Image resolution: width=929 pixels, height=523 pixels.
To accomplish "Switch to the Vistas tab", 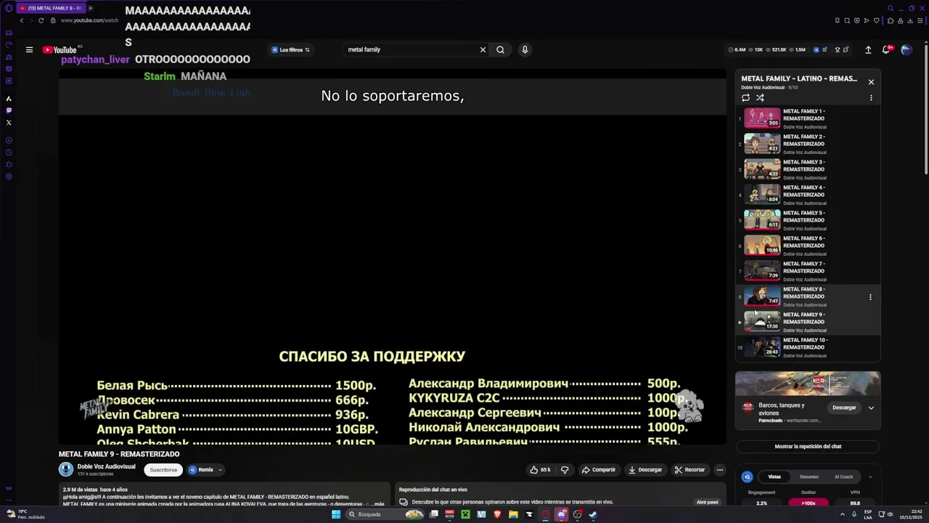I will 774,477.
